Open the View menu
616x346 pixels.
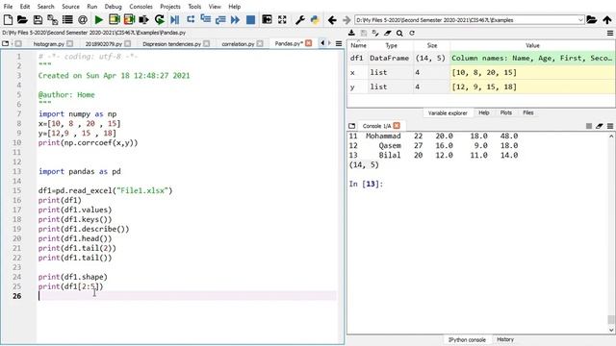[215, 7]
